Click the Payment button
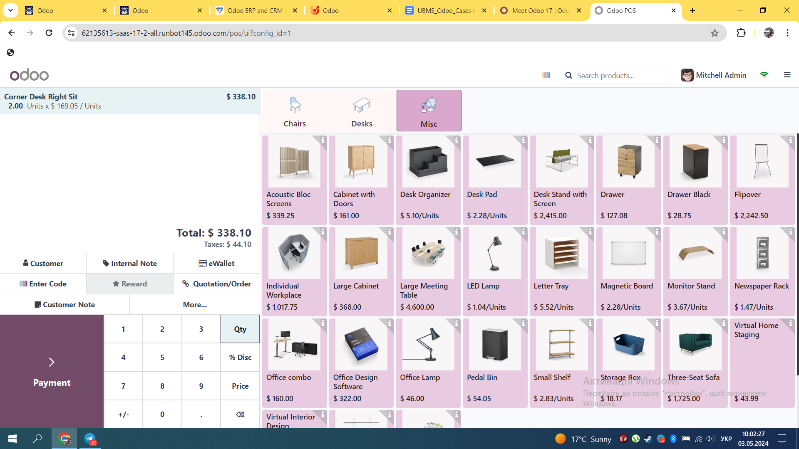The height and width of the screenshot is (449, 799). (x=52, y=371)
